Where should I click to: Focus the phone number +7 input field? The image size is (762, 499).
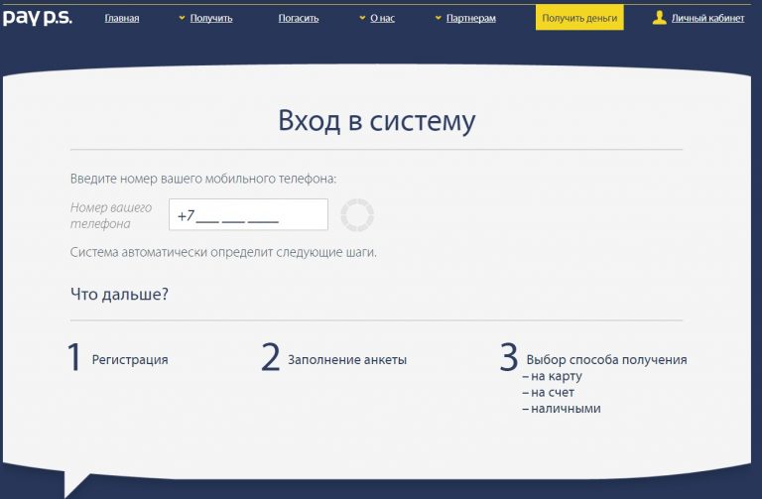coord(248,214)
